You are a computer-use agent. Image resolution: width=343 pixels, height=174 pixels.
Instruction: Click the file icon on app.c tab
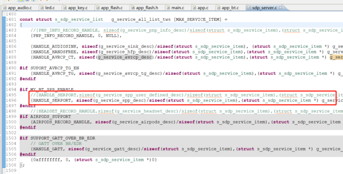[195, 8]
